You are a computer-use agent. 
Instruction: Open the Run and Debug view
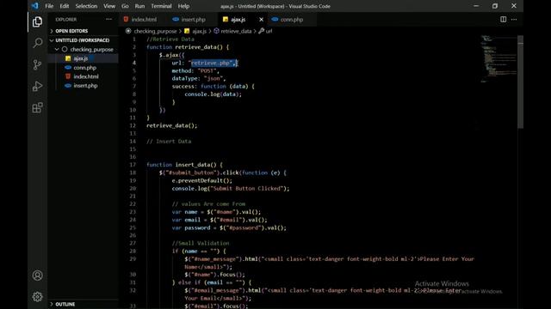pyautogui.click(x=37, y=86)
